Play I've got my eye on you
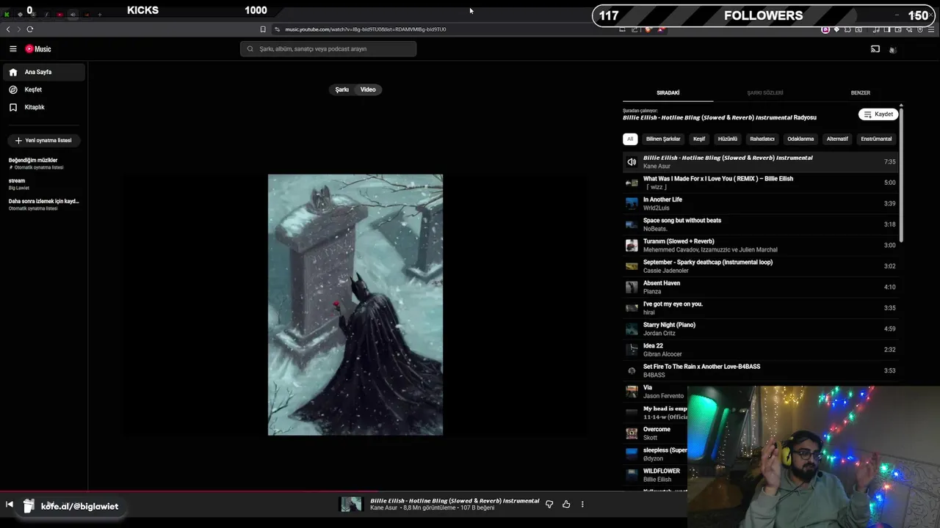The image size is (940, 528). (x=760, y=308)
